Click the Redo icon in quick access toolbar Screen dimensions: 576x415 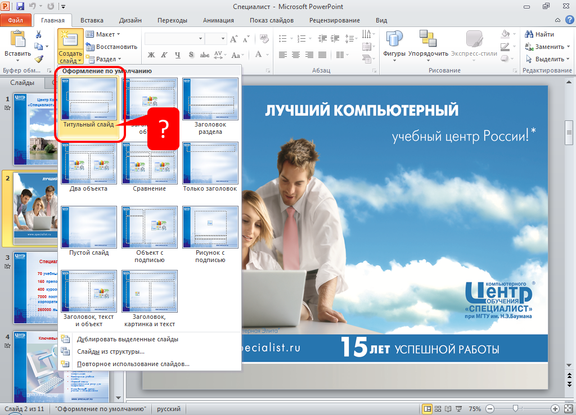51,6
